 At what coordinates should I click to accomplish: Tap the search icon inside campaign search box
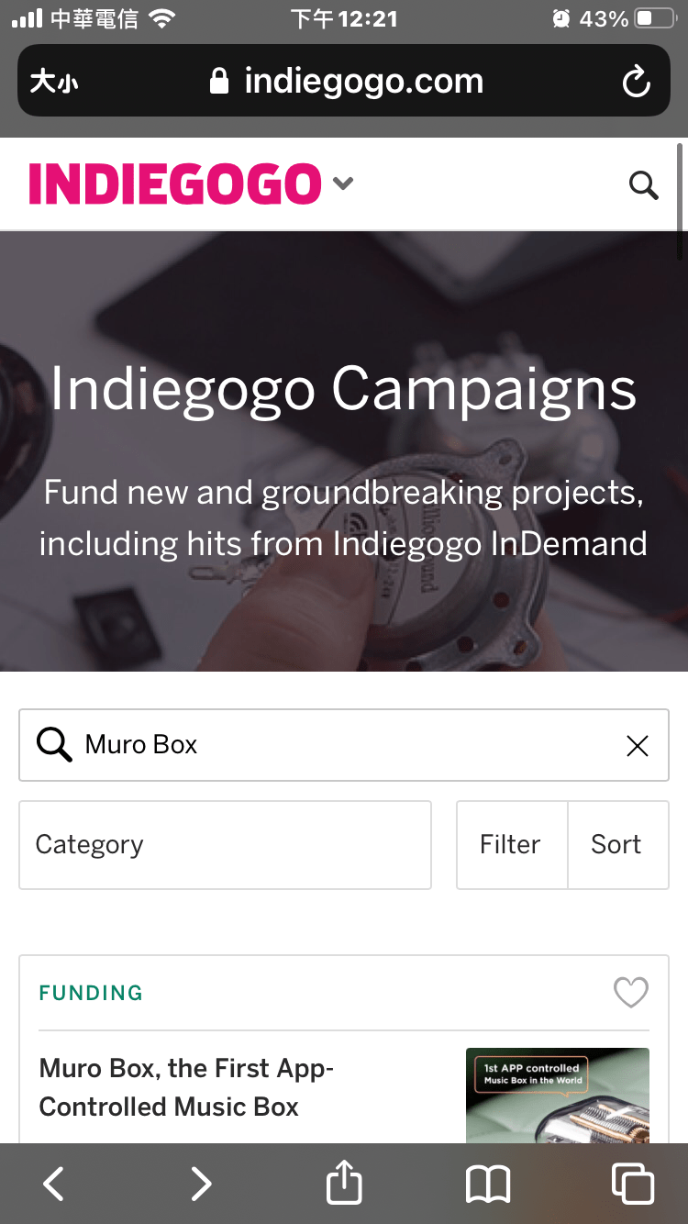[x=54, y=745]
